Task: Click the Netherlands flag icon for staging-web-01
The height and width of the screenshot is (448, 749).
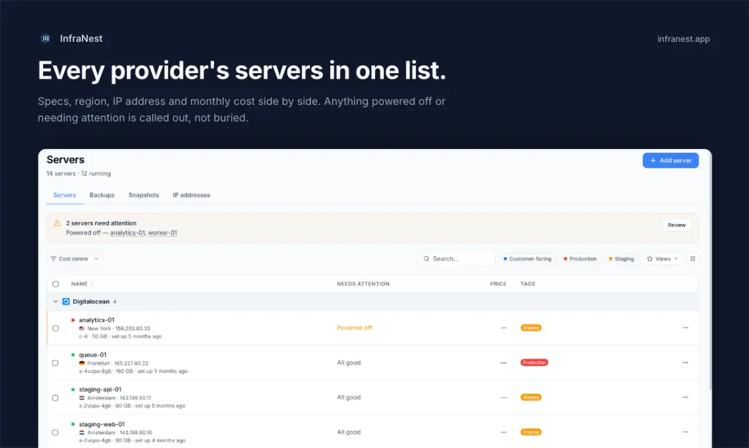Action: point(82,432)
